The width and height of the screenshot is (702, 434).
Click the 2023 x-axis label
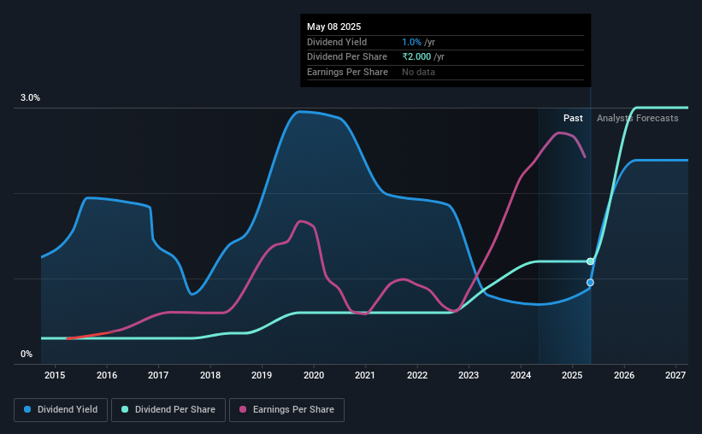click(469, 375)
